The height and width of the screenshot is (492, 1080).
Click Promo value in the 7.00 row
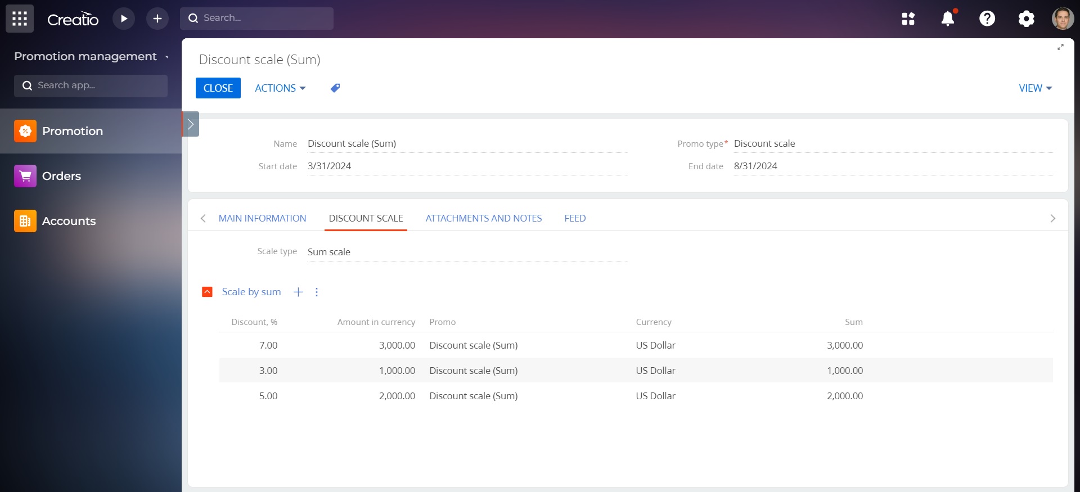pyautogui.click(x=474, y=345)
